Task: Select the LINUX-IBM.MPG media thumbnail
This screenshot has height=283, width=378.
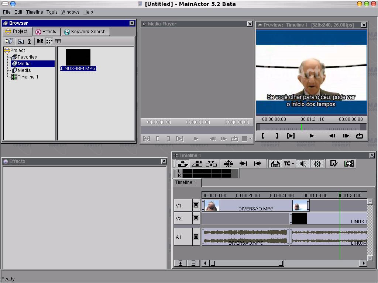Action: (x=78, y=57)
